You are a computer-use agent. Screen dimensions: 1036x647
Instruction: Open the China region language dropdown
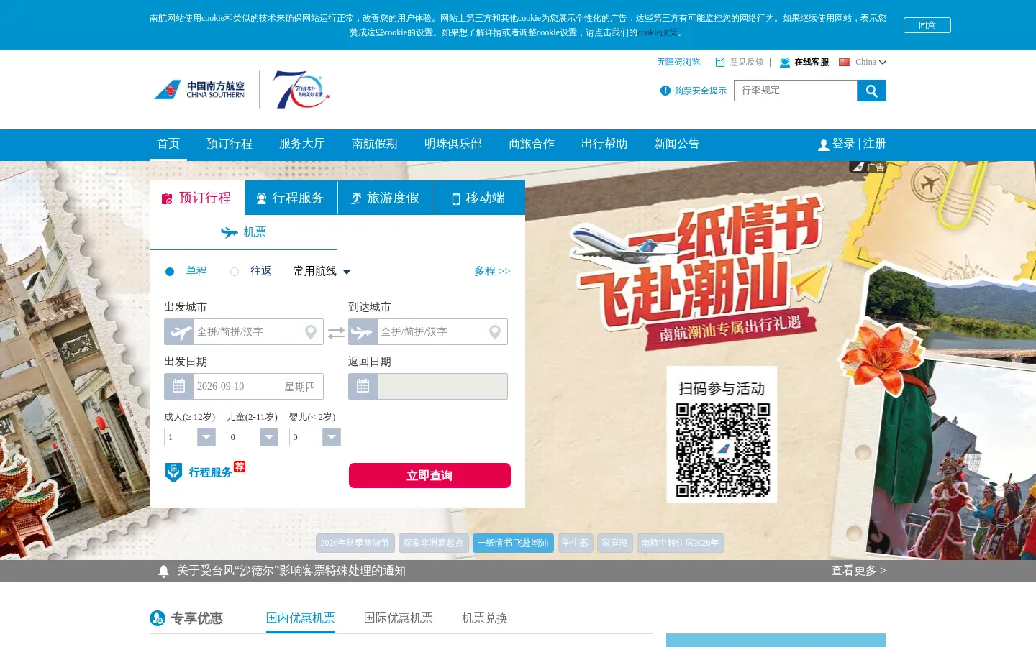[863, 63]
